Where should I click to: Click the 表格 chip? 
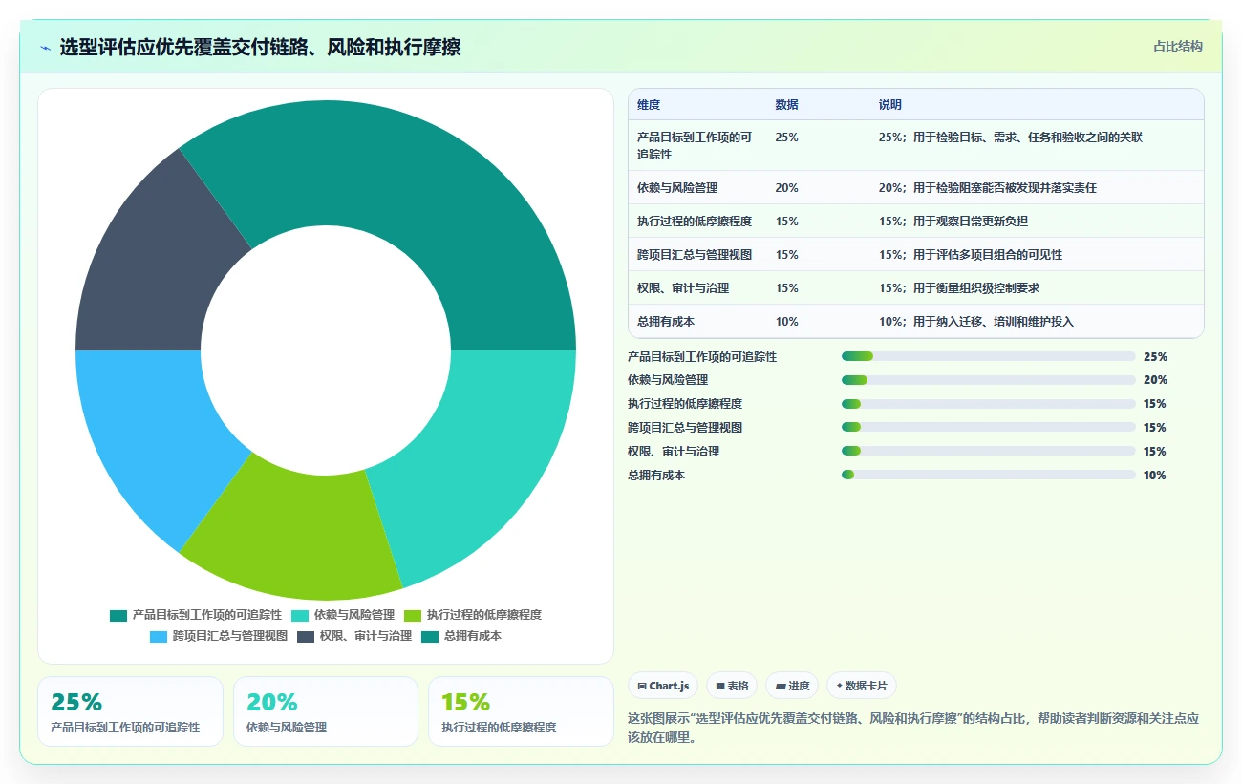[x=732, y=686]
